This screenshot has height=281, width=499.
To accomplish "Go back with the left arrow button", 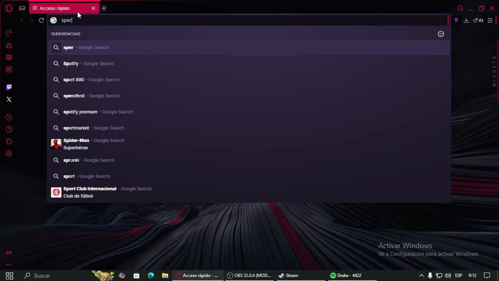I will [22, 20].
